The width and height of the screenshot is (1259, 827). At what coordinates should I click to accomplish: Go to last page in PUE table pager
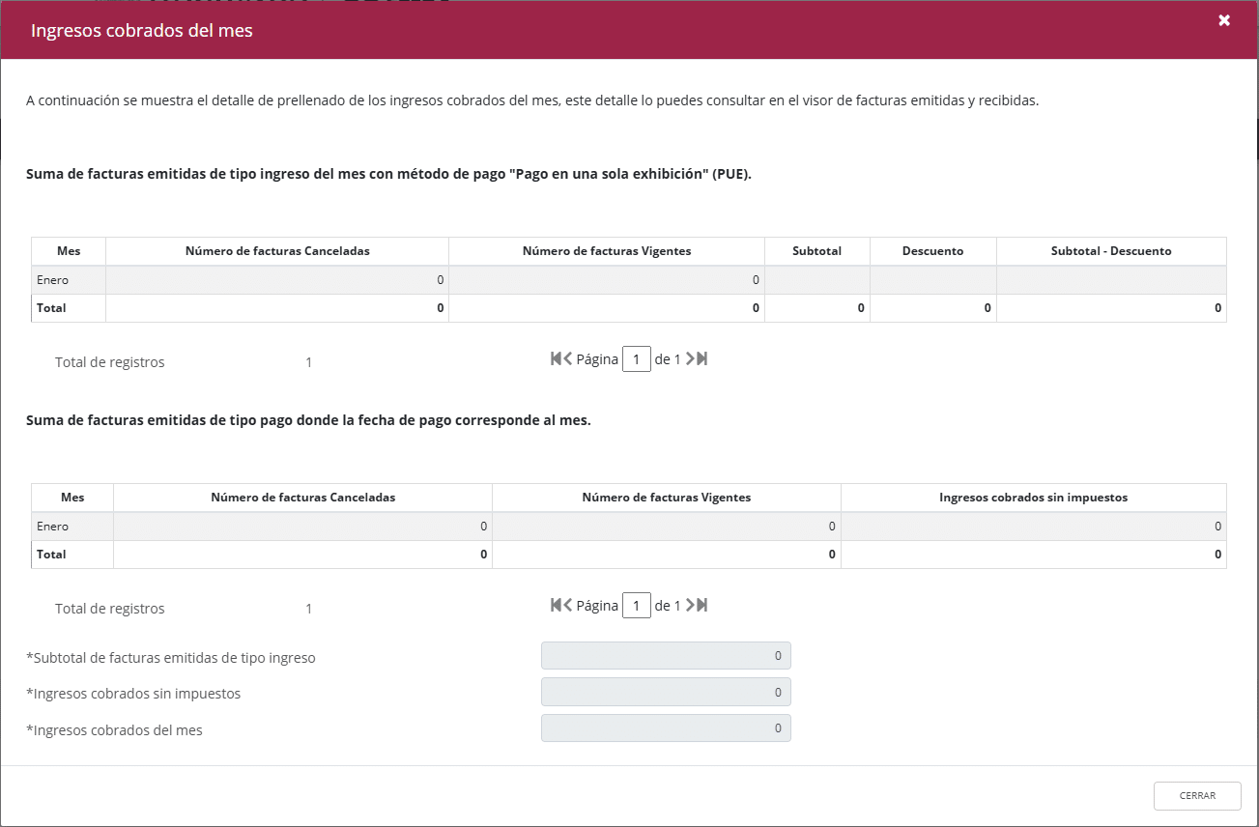coord(702,358)
